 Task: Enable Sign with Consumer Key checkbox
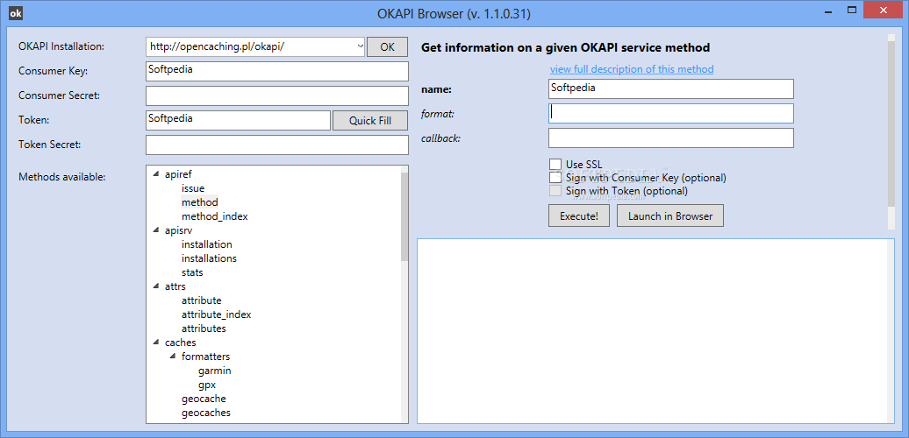point(555,178)
